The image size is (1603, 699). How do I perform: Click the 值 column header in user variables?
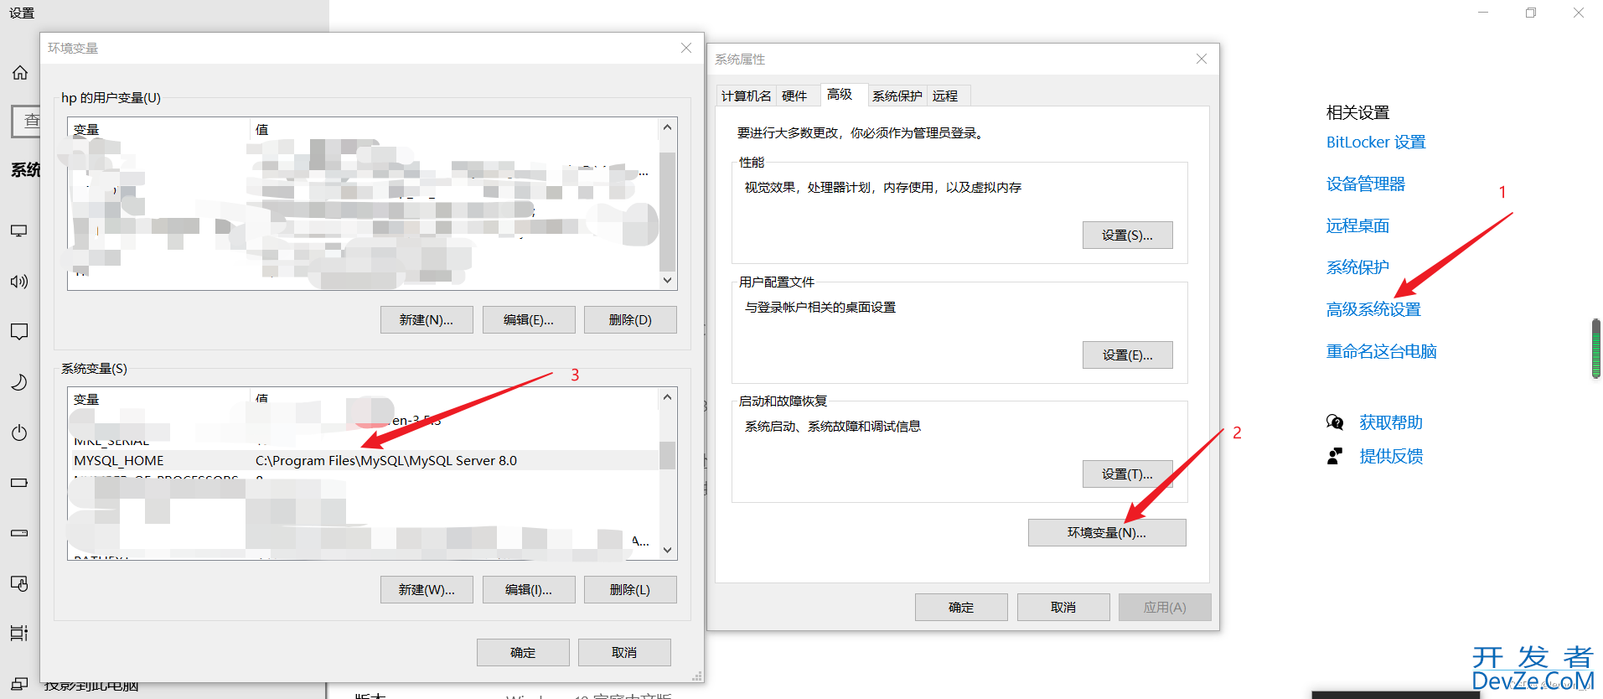(454, 130)
